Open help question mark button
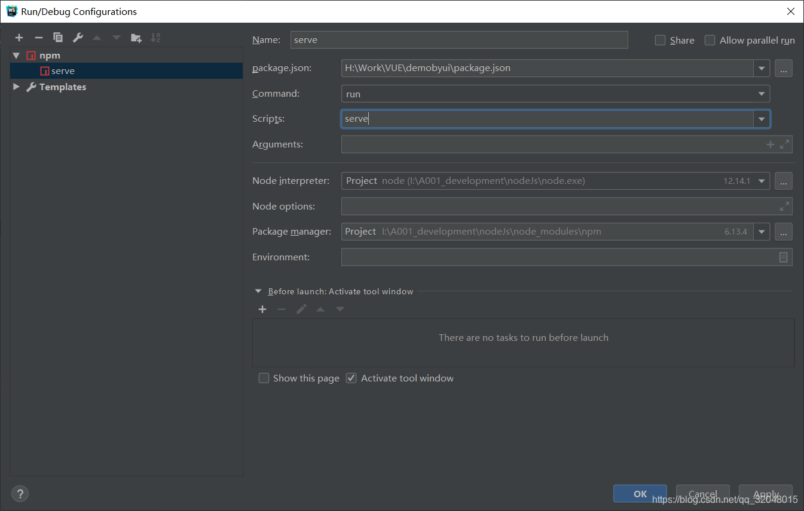Viewport: 804px width, 511px height. click(20, 494)
